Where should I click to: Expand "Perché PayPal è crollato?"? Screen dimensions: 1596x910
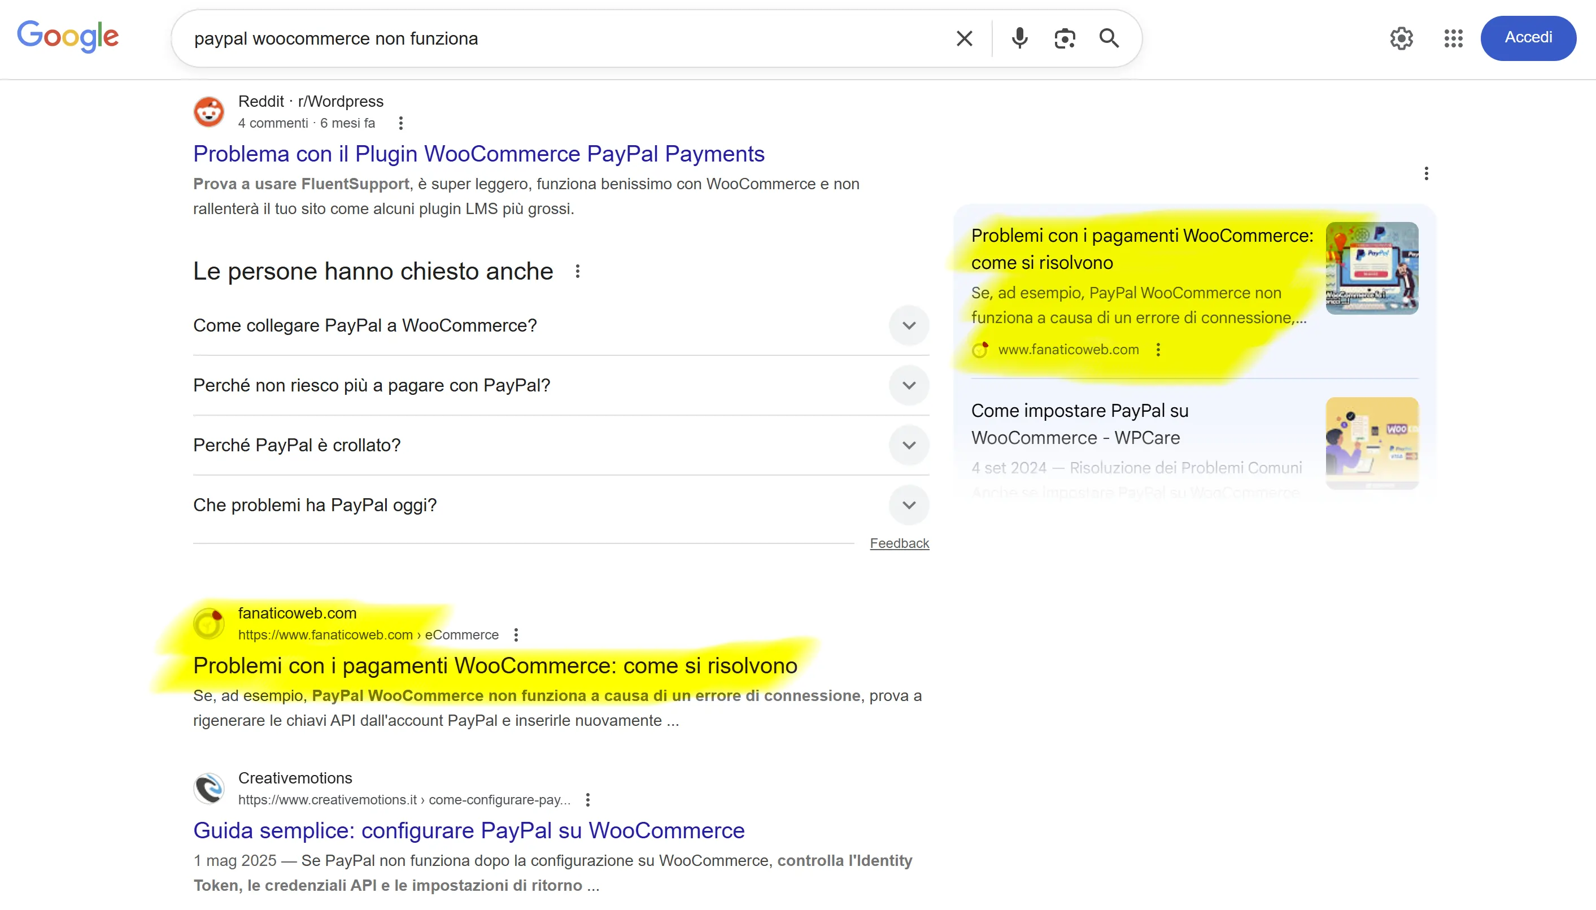pos(909,445)
